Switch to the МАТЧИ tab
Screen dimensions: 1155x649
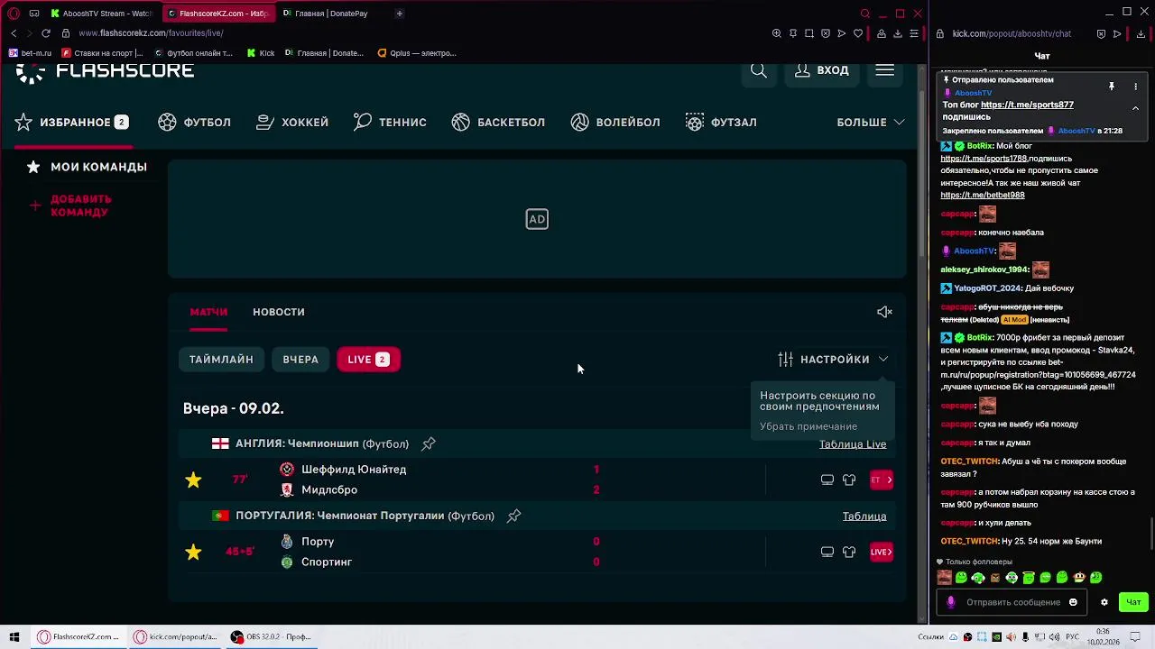coord(208,312)
